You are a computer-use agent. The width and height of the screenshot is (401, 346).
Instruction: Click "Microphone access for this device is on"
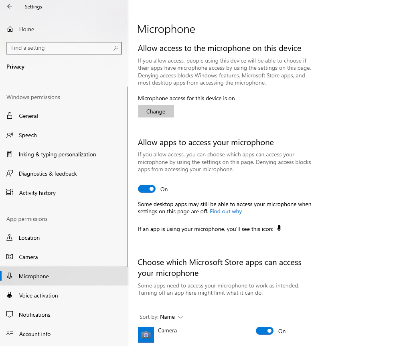[x=186, y=99]
